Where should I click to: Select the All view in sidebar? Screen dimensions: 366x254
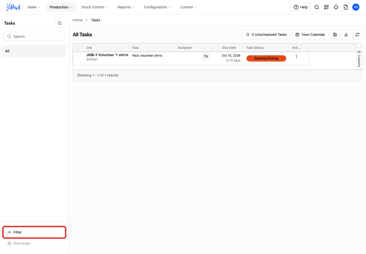click(34, 51)
